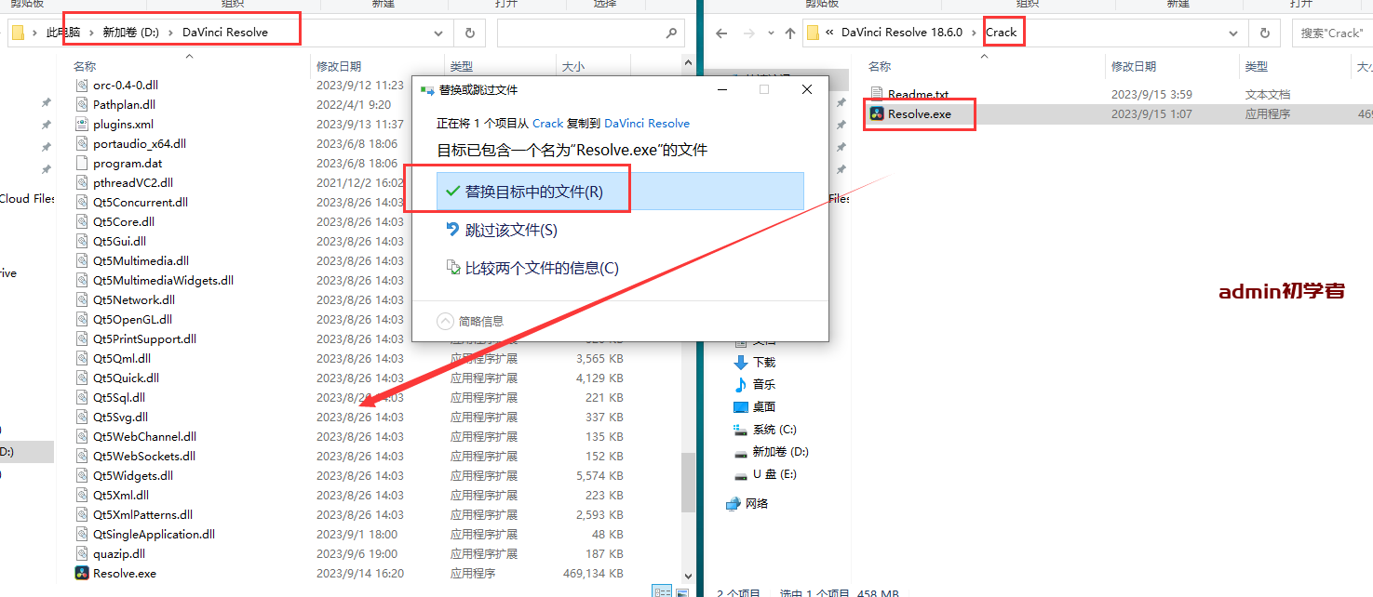Refresh the left DaVinci Resolve folder window
The image size is (1373, 597).
click(x=469, y=33)
